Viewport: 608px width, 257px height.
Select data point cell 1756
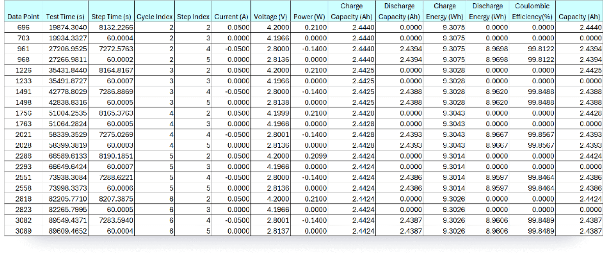(x=23, y=113)
